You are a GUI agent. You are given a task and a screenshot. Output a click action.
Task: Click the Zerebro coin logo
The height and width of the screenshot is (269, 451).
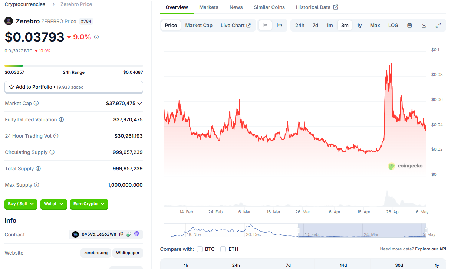coord(9,21)
